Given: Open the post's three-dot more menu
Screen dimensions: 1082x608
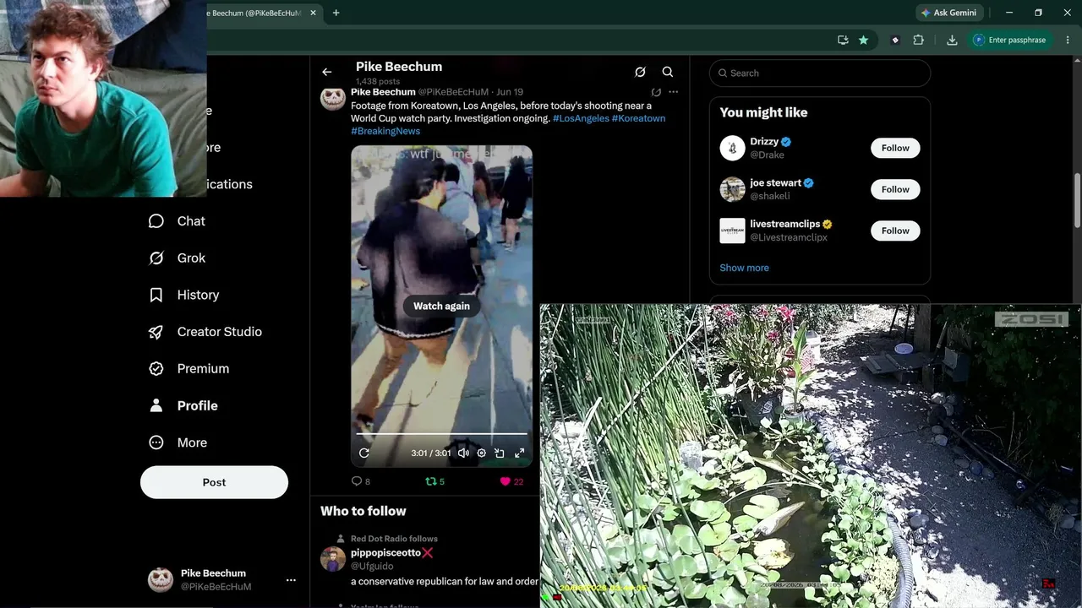Looking at the screenshot, I should 673,92.
